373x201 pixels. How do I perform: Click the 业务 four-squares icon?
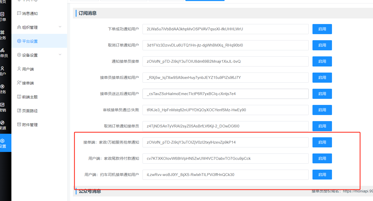click(x=2, y=32)
